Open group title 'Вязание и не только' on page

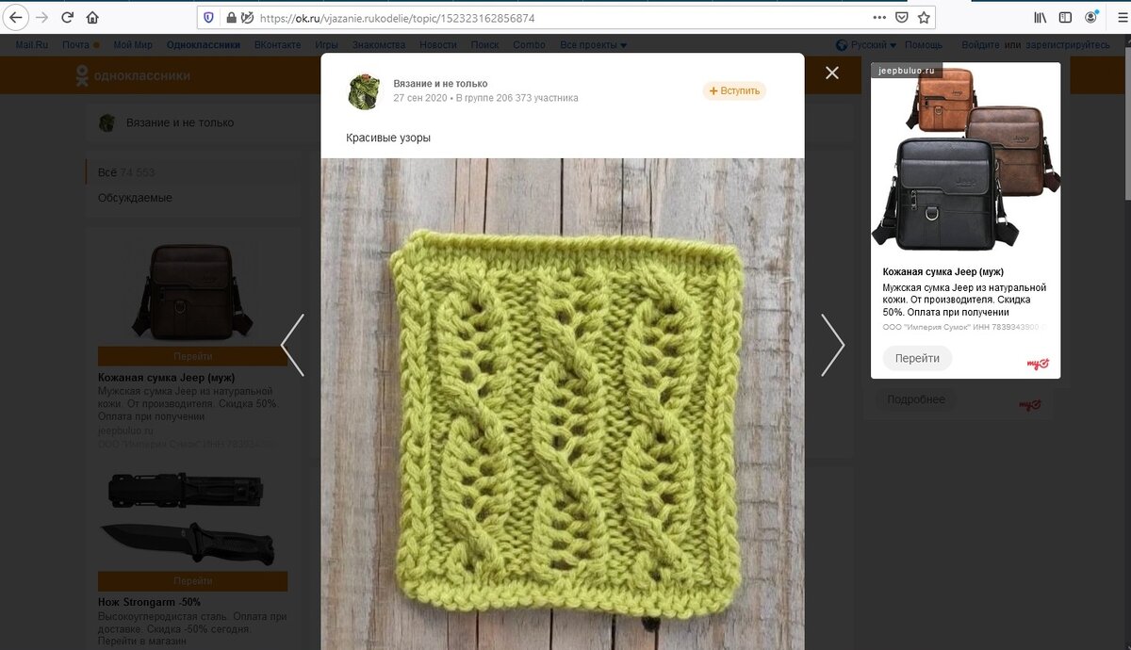coord(179,122)
